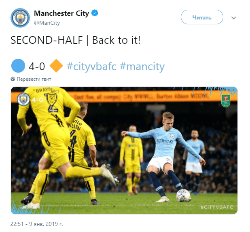Click the @ManCity handle

[x=47, y=23]
